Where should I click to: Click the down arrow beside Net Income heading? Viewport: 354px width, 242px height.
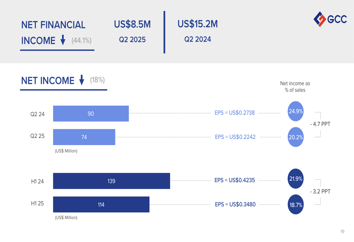(x=82, y=80)
